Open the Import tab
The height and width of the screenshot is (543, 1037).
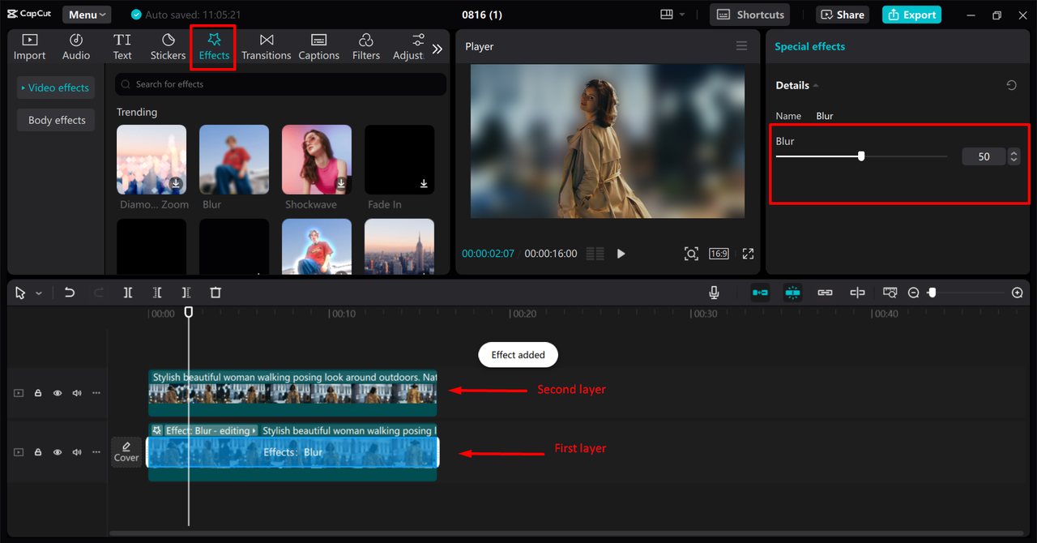29,47
